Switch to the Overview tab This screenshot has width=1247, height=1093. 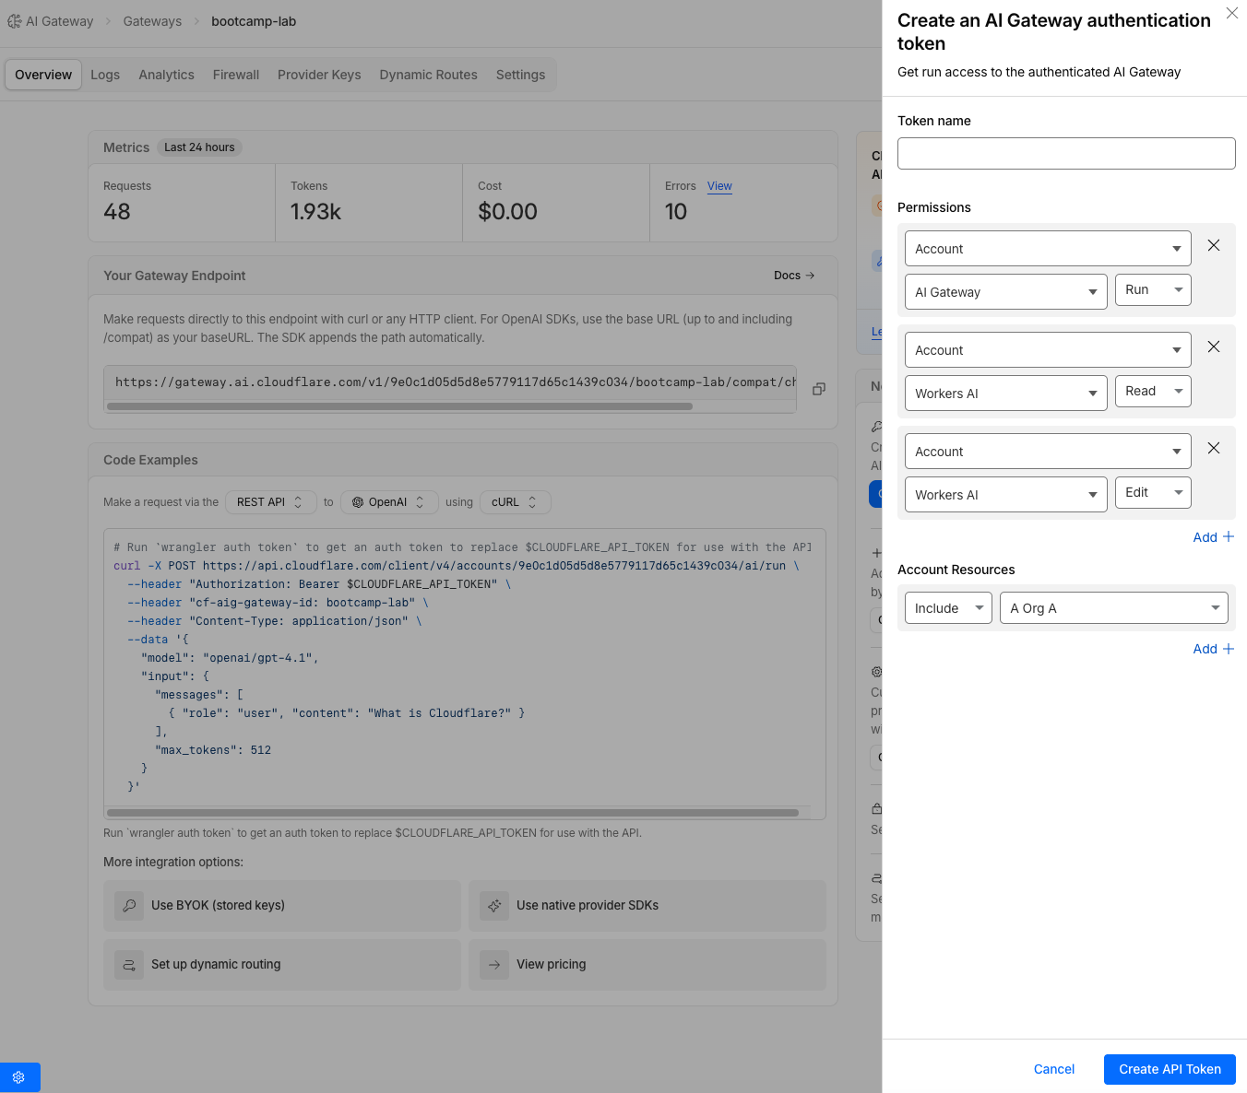coord(43,75)
